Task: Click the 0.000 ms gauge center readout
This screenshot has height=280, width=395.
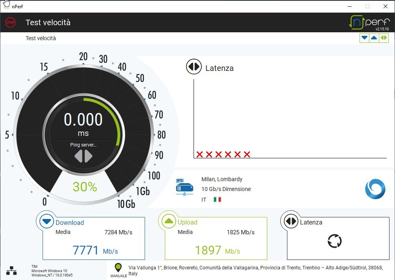Action: pyautogui.click(x=83, y=120)
